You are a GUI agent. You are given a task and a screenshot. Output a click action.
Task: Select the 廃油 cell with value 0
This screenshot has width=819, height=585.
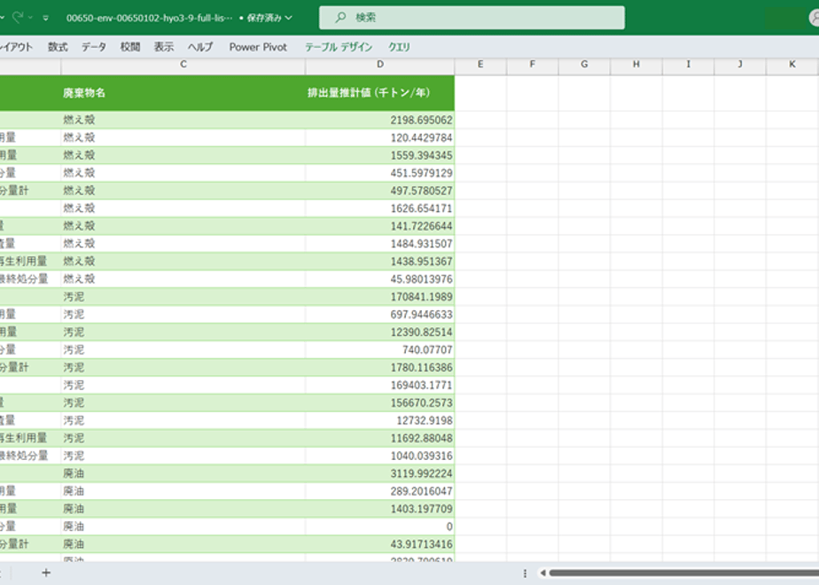tap(379, 526)
